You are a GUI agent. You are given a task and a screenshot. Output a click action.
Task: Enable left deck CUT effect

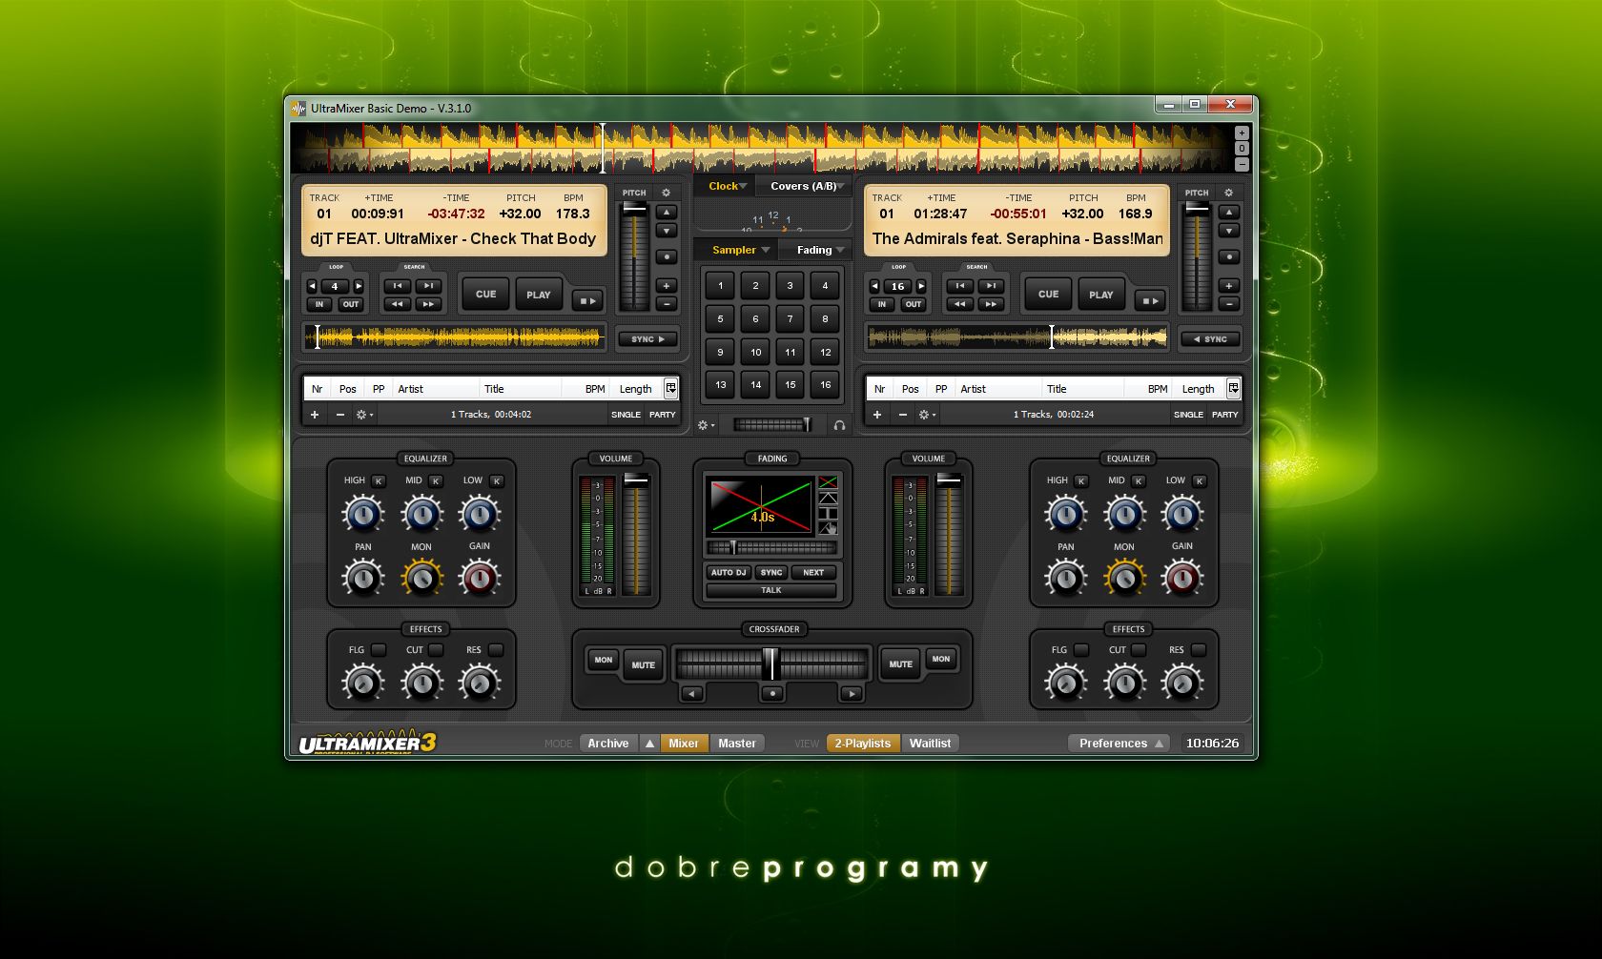pyautogui.click(x=436, y=650)
